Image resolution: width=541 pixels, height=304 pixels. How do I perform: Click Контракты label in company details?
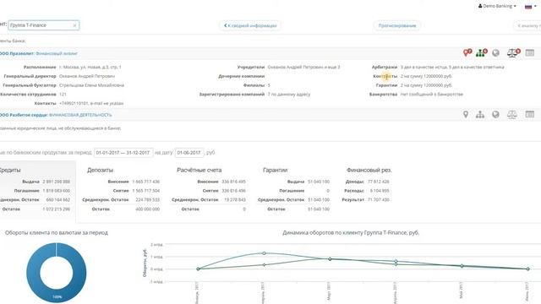[x=385, y=76]
